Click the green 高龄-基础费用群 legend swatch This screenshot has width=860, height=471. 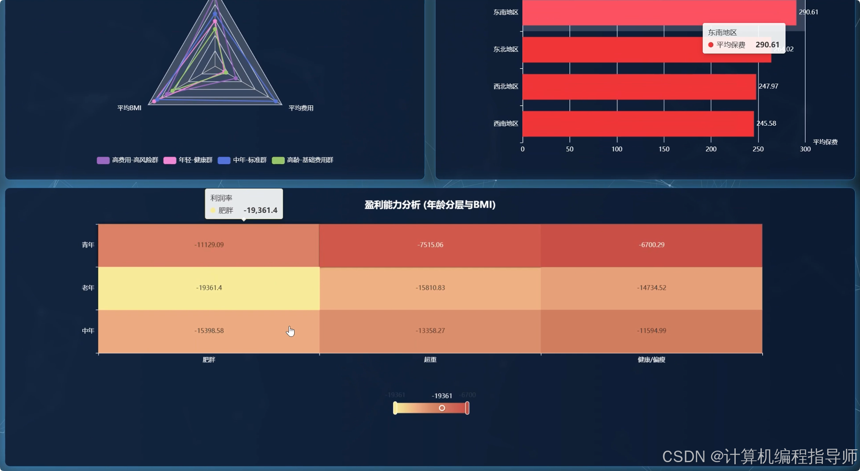[278, 160]
